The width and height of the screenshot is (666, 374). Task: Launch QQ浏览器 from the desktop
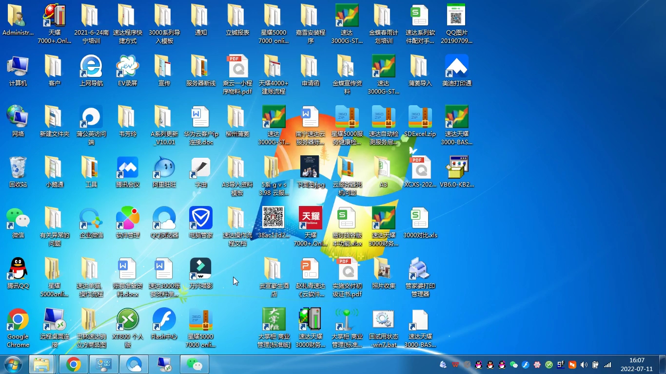(164, 223)
